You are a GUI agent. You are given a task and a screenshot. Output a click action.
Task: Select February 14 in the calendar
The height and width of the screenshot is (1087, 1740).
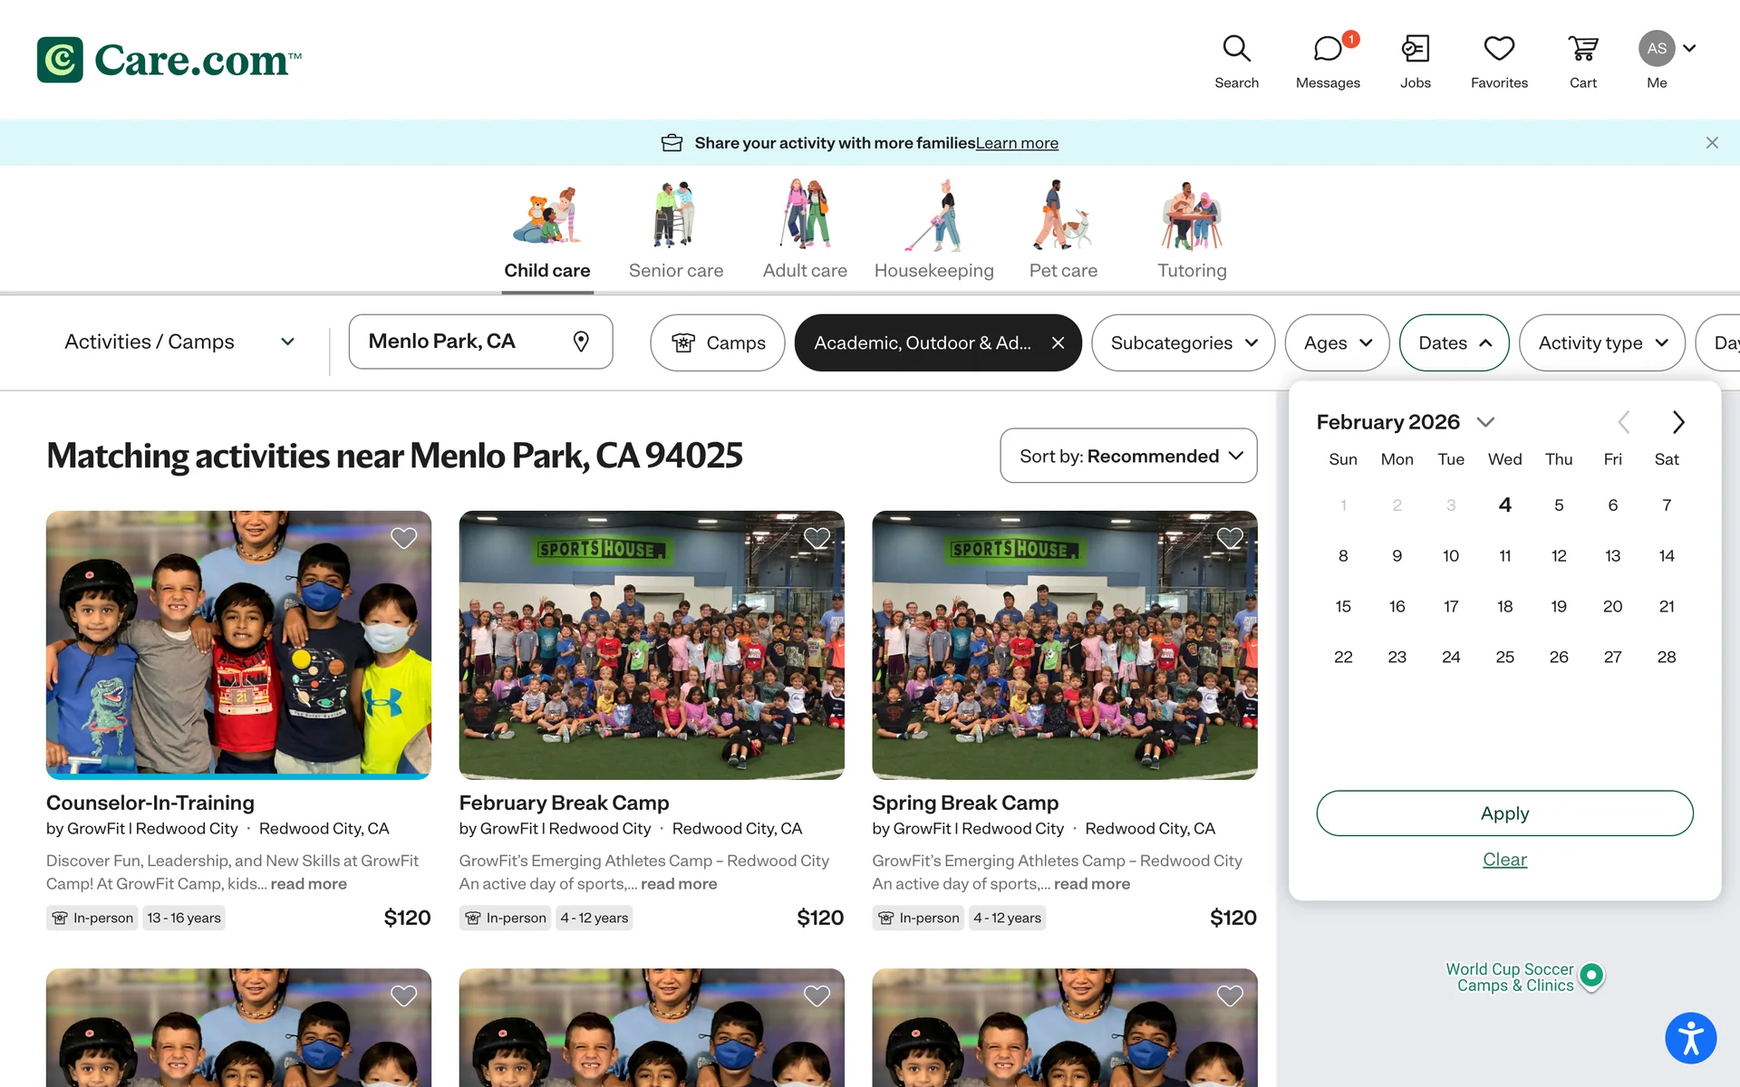(x=1666, y=556)
